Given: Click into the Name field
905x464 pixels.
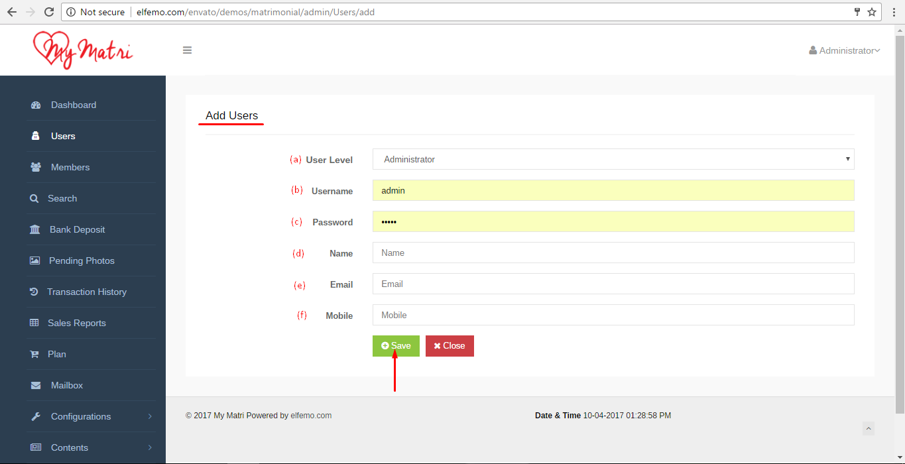Looking at the screenshot, I should pyautogui.click(x=613, y=253).
